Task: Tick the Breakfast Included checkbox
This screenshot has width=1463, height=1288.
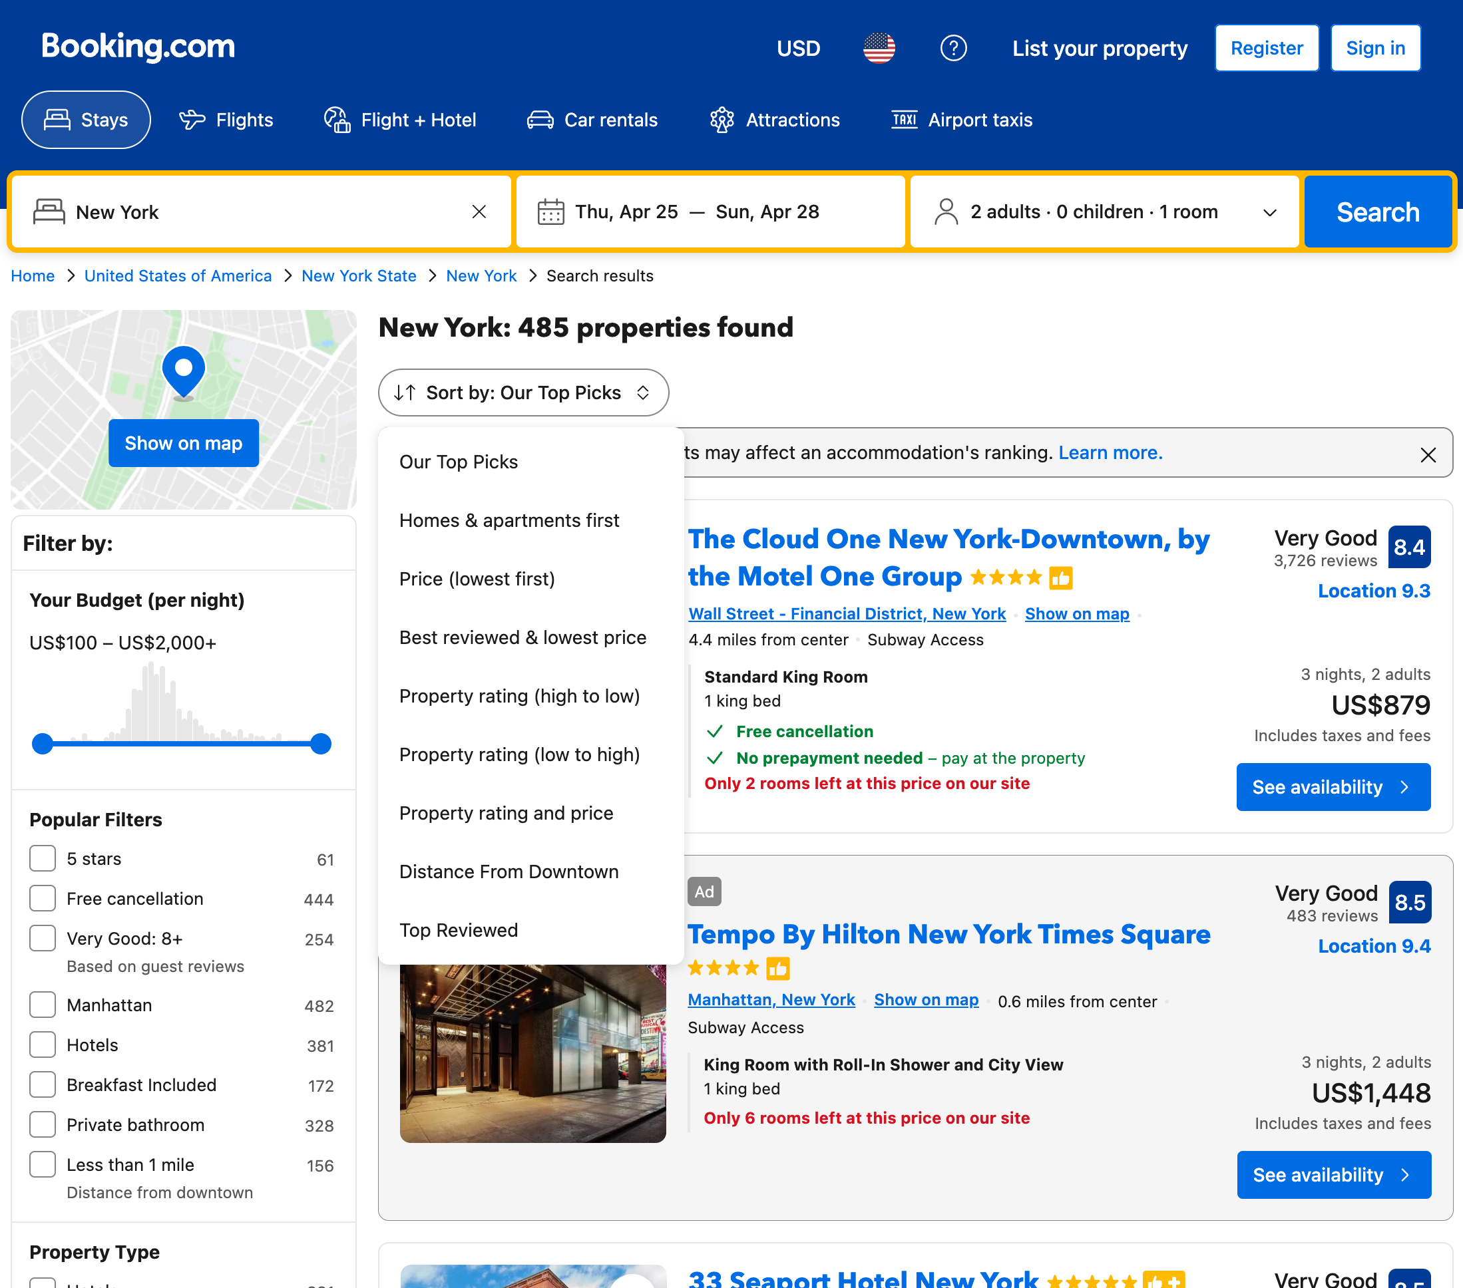Action: pos(43,1085)
